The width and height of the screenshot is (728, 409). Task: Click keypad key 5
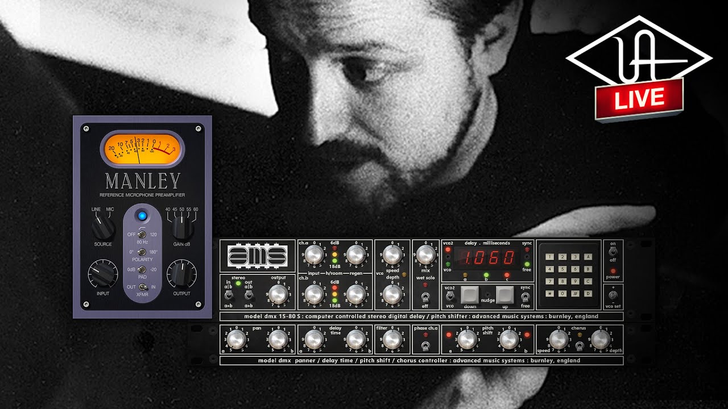[562, 269]
